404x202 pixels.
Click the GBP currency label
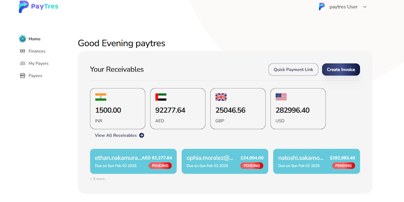click(220, 121)
